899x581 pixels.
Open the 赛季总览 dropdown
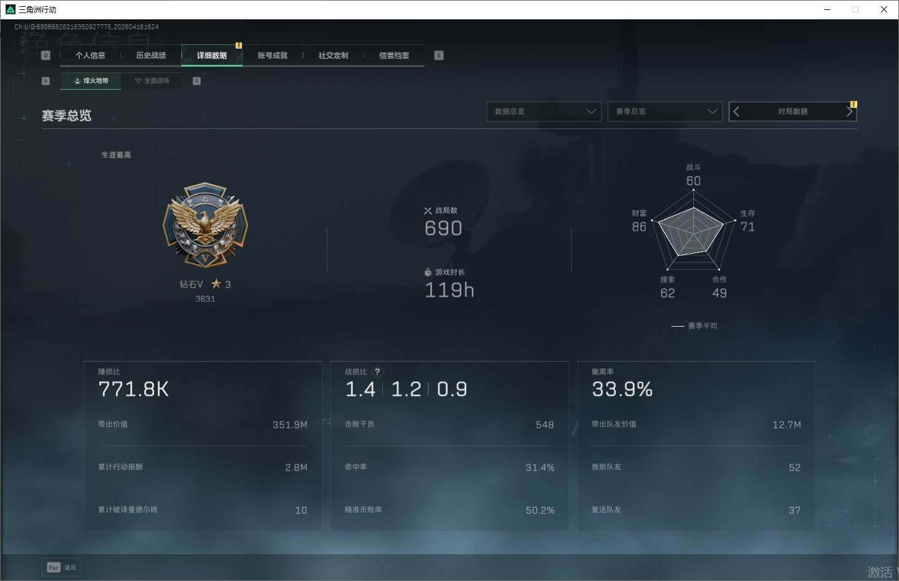(x=665, y=112)
